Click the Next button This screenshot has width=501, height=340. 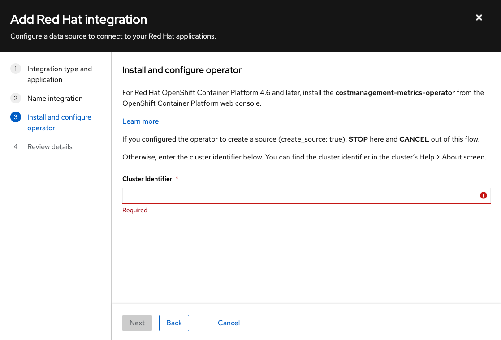[x=137, y=323]
